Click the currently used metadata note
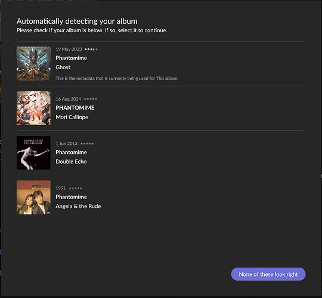322x298 pixels. [x=117, y=78]
